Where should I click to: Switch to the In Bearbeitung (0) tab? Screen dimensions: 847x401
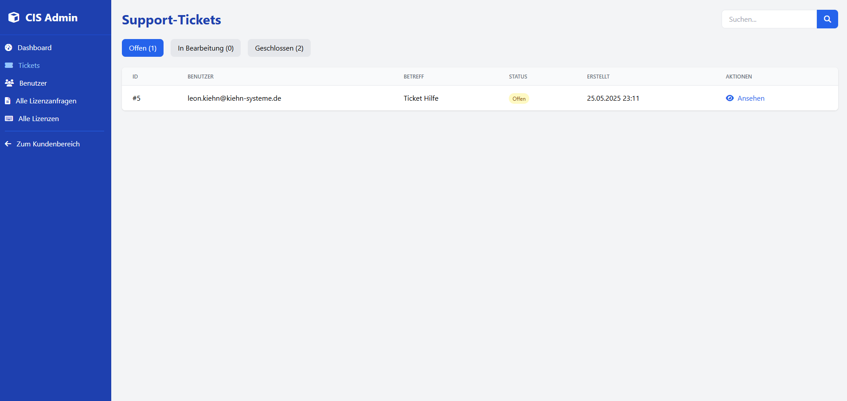click(206, 48)
